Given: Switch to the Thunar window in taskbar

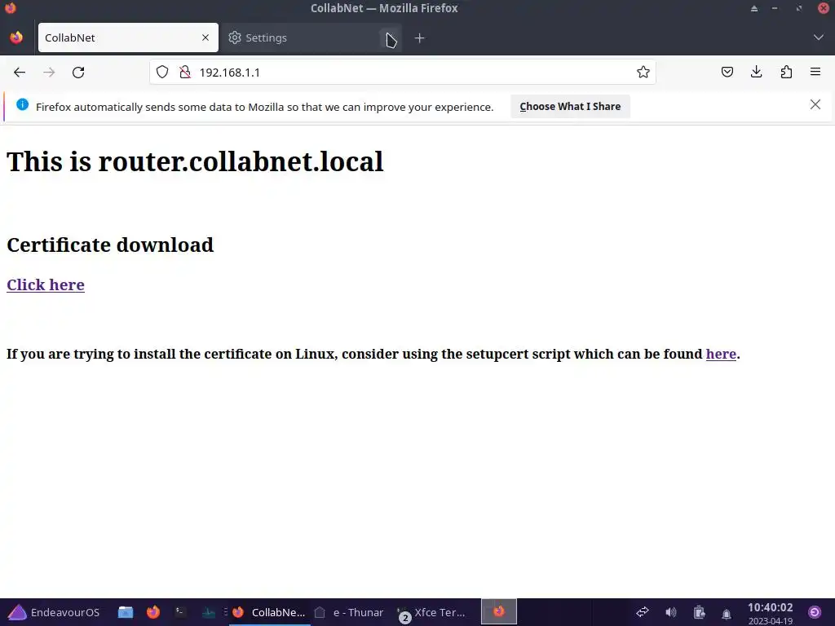Looking at the screenshot, I should pyautogui.click(x=351, y=612).
